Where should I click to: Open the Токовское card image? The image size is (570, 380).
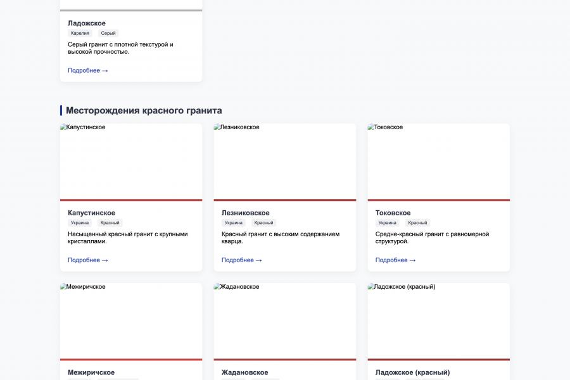(x=438, y=161)
